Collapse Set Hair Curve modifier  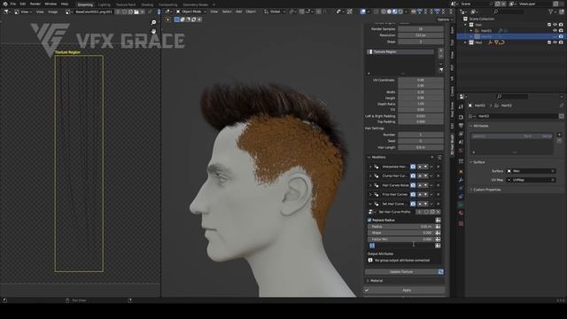tap(370, 204)
